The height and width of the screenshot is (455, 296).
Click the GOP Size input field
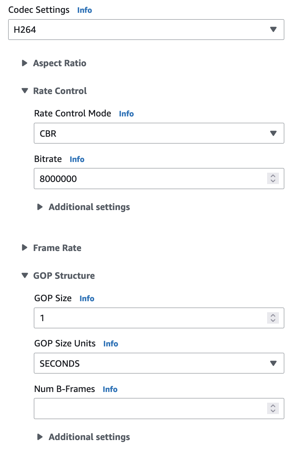pyautogui.click(x=150, y=318)
